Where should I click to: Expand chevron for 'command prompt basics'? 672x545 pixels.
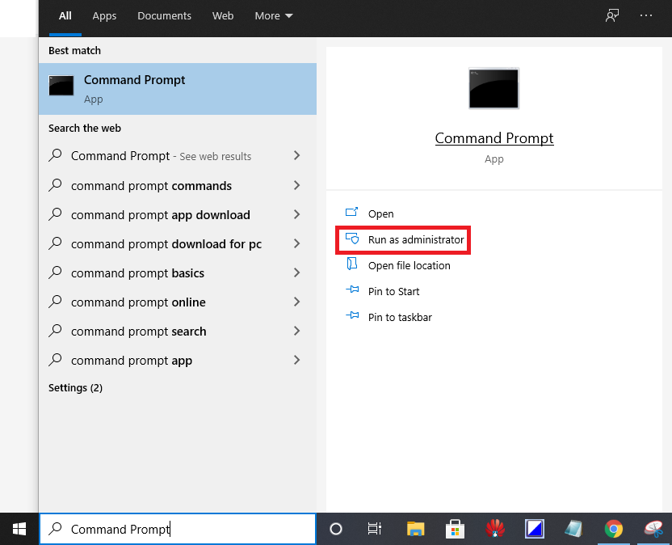(296, 272)
